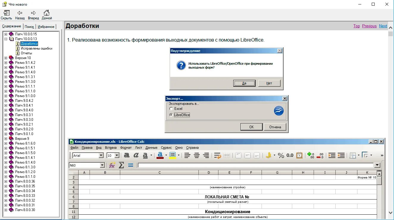394x220 pixels.
Task: Apply currency format icon in Calc
Action: (269, 155)
